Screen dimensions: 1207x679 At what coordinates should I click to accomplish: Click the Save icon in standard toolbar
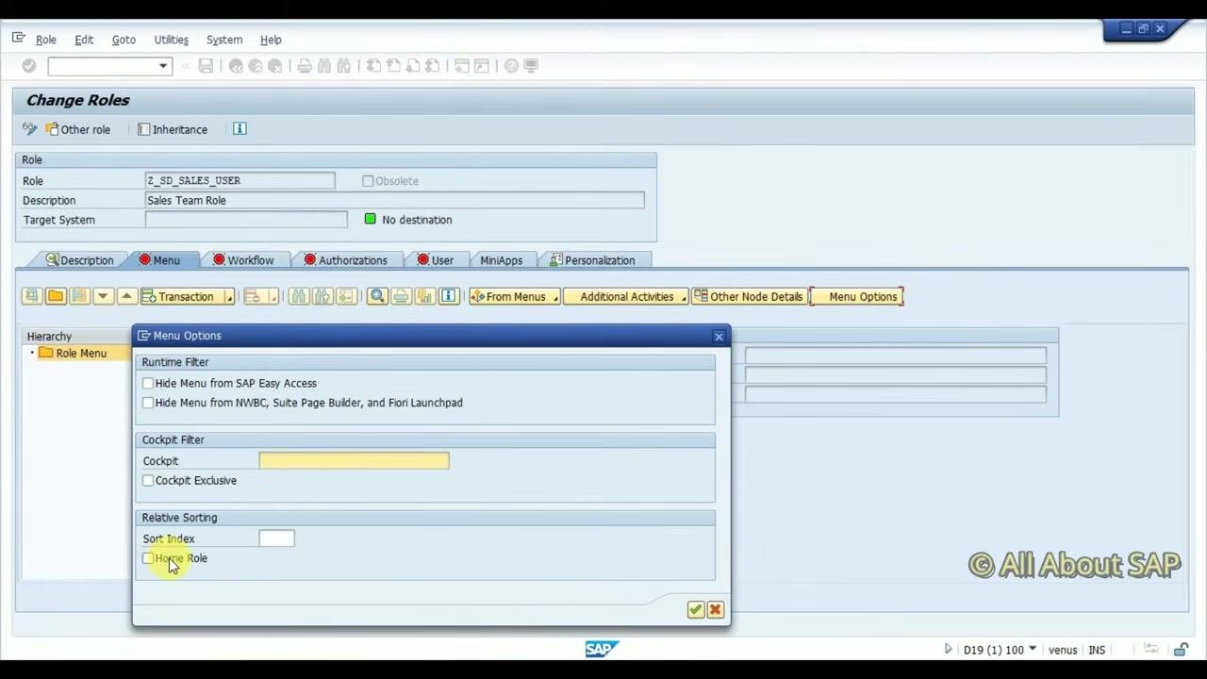206,66
